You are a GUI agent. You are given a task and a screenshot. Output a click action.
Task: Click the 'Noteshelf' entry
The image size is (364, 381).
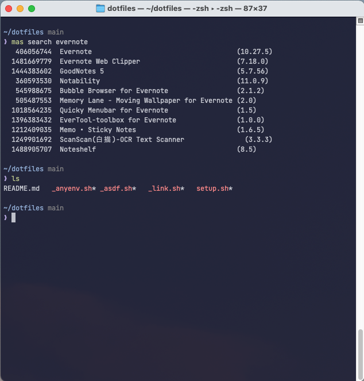78,149
